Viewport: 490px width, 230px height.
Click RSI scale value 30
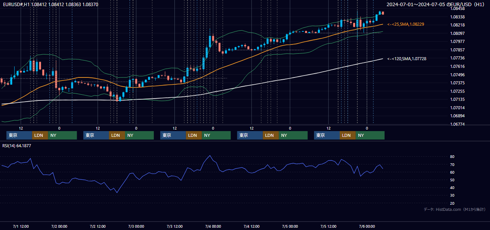pyautogui.click(x=452, y=195)
